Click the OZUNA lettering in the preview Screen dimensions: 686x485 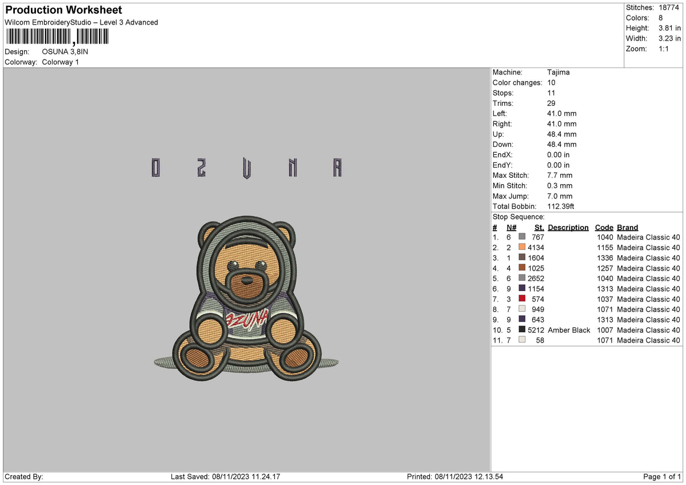point(246,168)
